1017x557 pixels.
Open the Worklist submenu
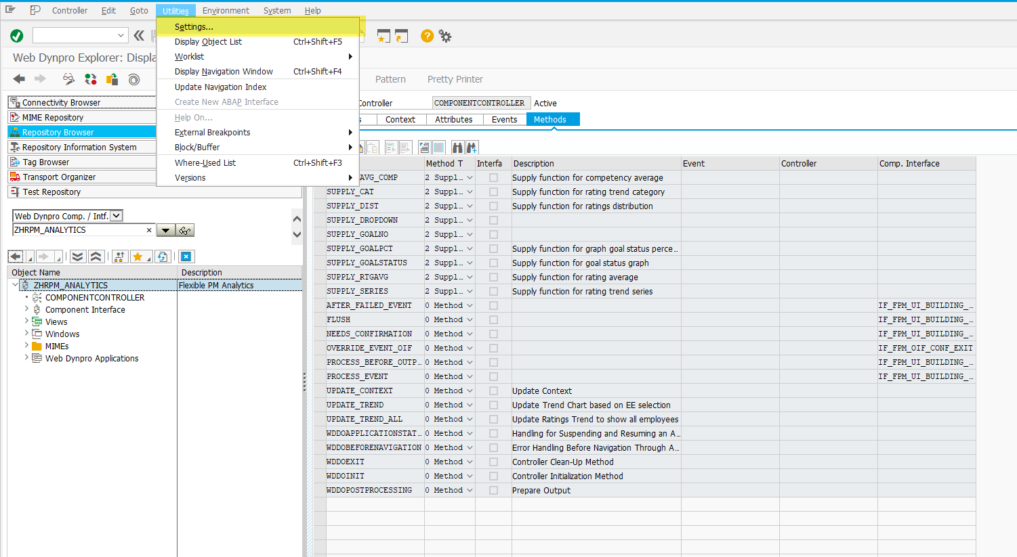257,56
